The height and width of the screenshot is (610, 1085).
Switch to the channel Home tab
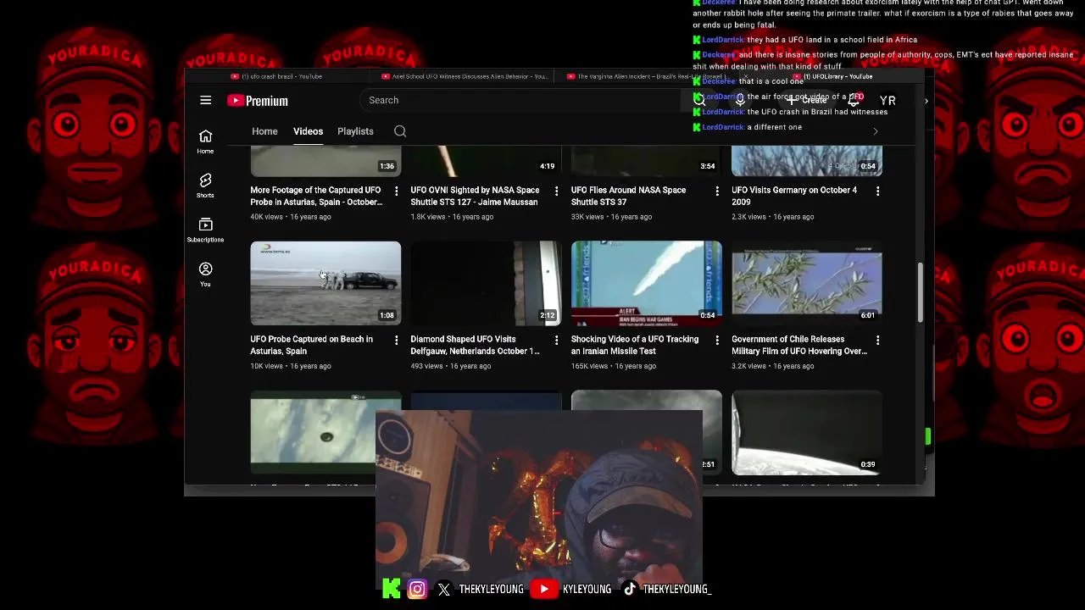pos(264,131)
